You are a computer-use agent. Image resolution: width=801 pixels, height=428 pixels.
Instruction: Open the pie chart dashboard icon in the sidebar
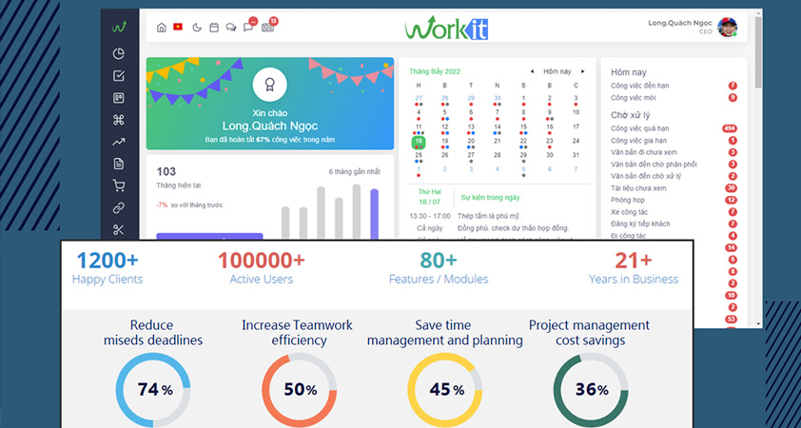coord(119,53)
